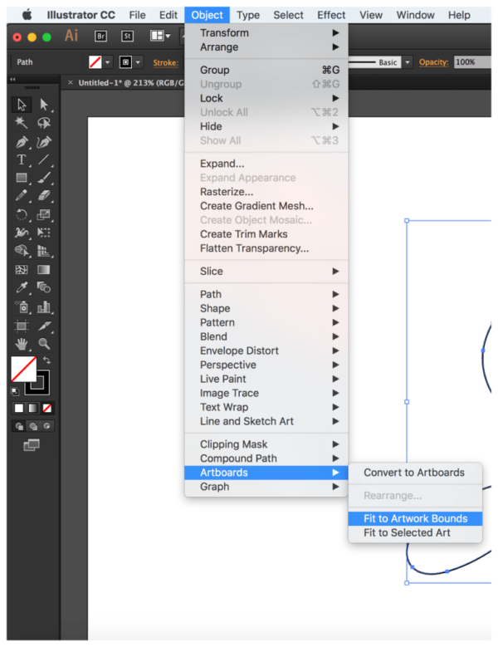
Task: Open the Effect menu
Action: pos(331,15)
